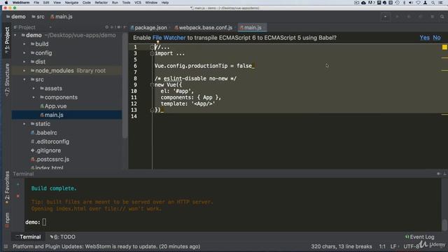Viewport: 448px width, 252px height.
Task: Open the tool windows quick-access icon in the status bar
Action: coord(6,246)
